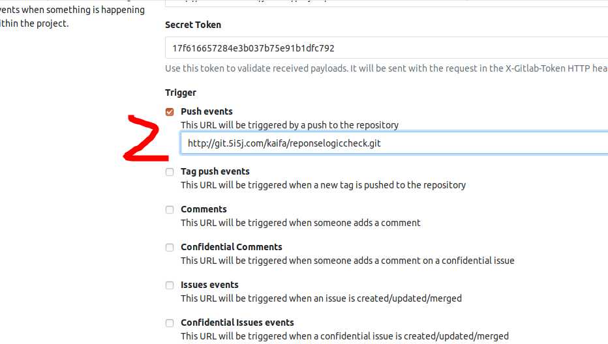Click the bold "Confidential Issues events" label
Image resolution: width=608 pixels, height=344 pixels.
[x=237, y=322]
